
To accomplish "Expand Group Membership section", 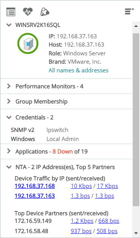I will [x=9, y=101].
